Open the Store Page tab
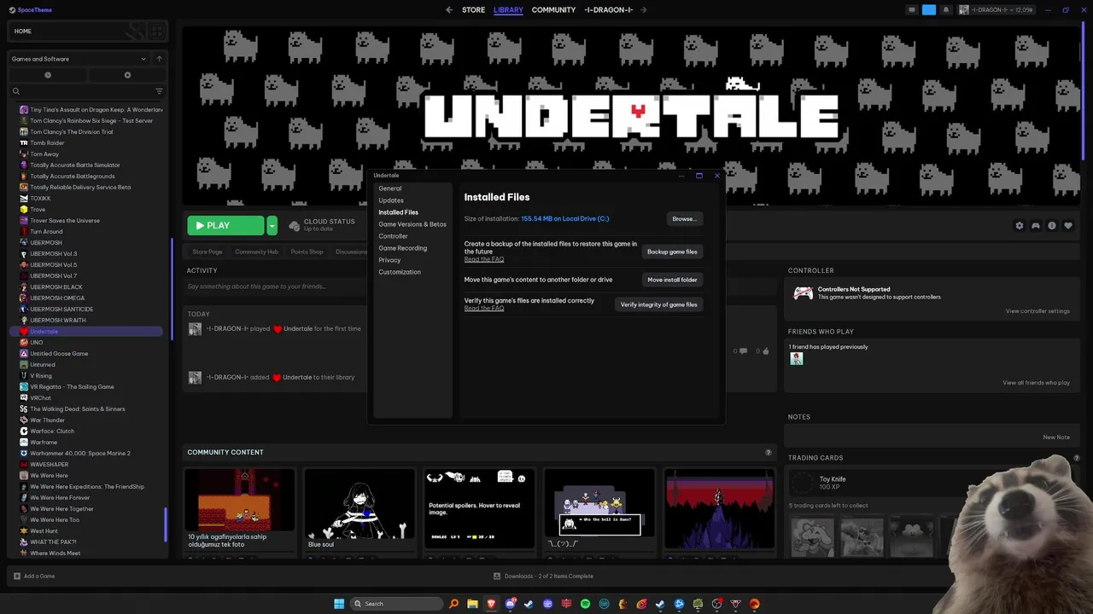Image resolution: width=1093 pixels, height=614 pixels. click(207, 252)
